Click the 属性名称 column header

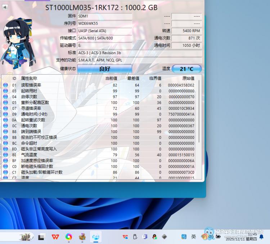pyautogui.click(x=29, y=78)
